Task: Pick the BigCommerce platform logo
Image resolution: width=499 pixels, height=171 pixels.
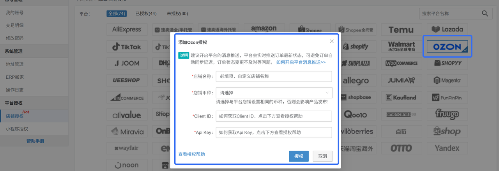Action: click(127, 98)
